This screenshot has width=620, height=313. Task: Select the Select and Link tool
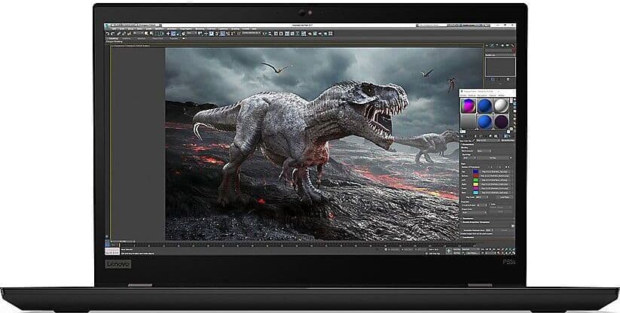coord(118,34)
